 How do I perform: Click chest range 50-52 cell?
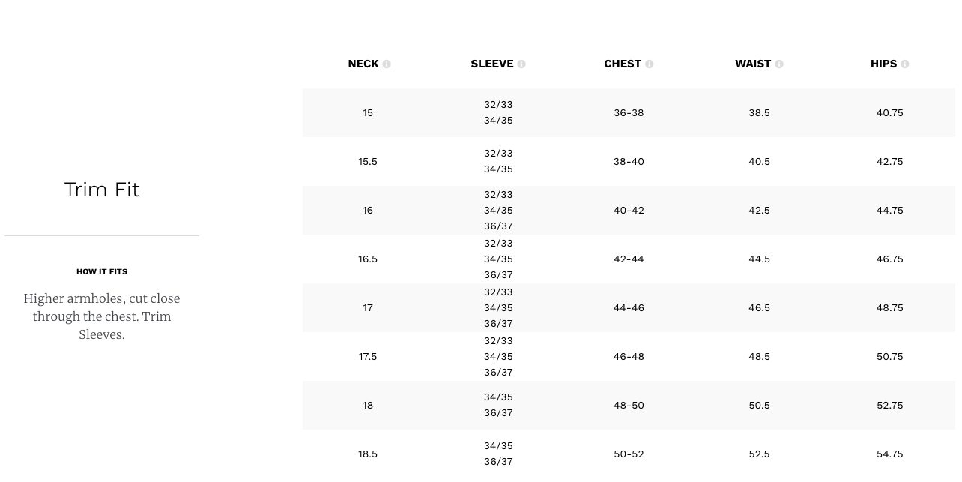pos(629,454)
